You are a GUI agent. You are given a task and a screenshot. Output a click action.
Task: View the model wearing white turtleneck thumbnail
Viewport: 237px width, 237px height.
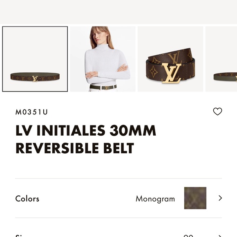click(103, 59)
